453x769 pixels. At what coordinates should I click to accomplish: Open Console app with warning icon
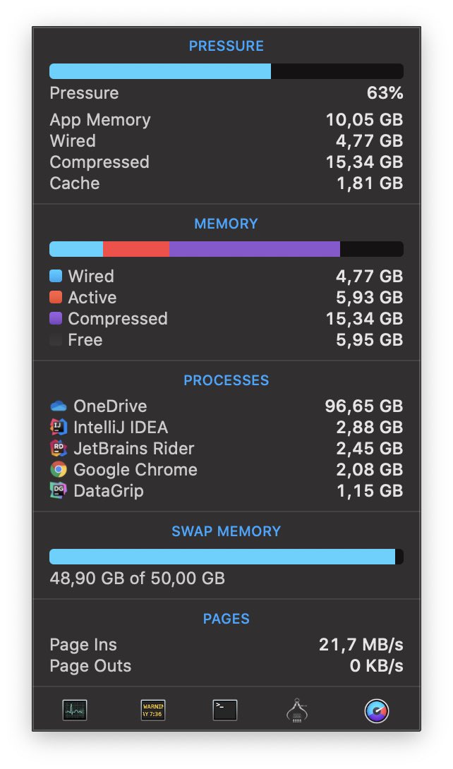(153, 710)
